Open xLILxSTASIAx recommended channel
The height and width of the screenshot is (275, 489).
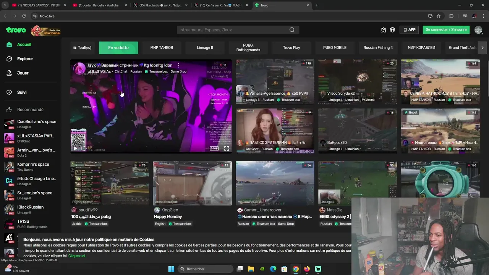[x=31, y=138]
